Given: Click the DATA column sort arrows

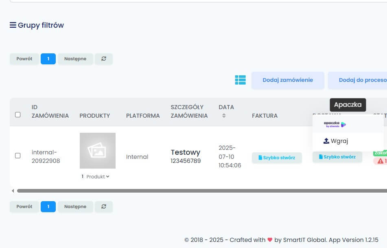Looking at the screenshot, I should 223,116.
